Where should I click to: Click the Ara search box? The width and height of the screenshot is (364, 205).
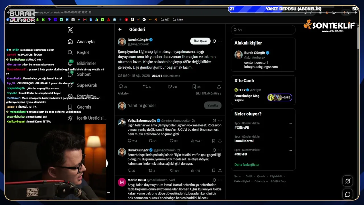point(263,30)
